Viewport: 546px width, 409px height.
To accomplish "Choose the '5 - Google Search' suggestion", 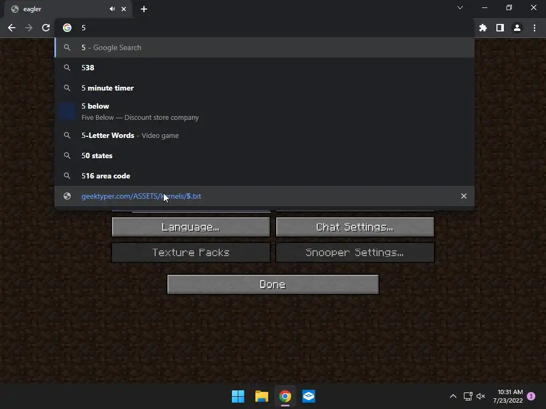I will [x=264, y=47].
